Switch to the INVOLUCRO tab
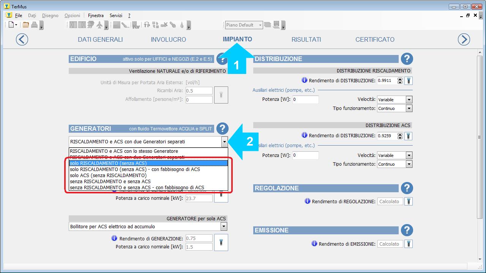The height and width of the screenshot is (273, 486). click(x=168, y=39)
